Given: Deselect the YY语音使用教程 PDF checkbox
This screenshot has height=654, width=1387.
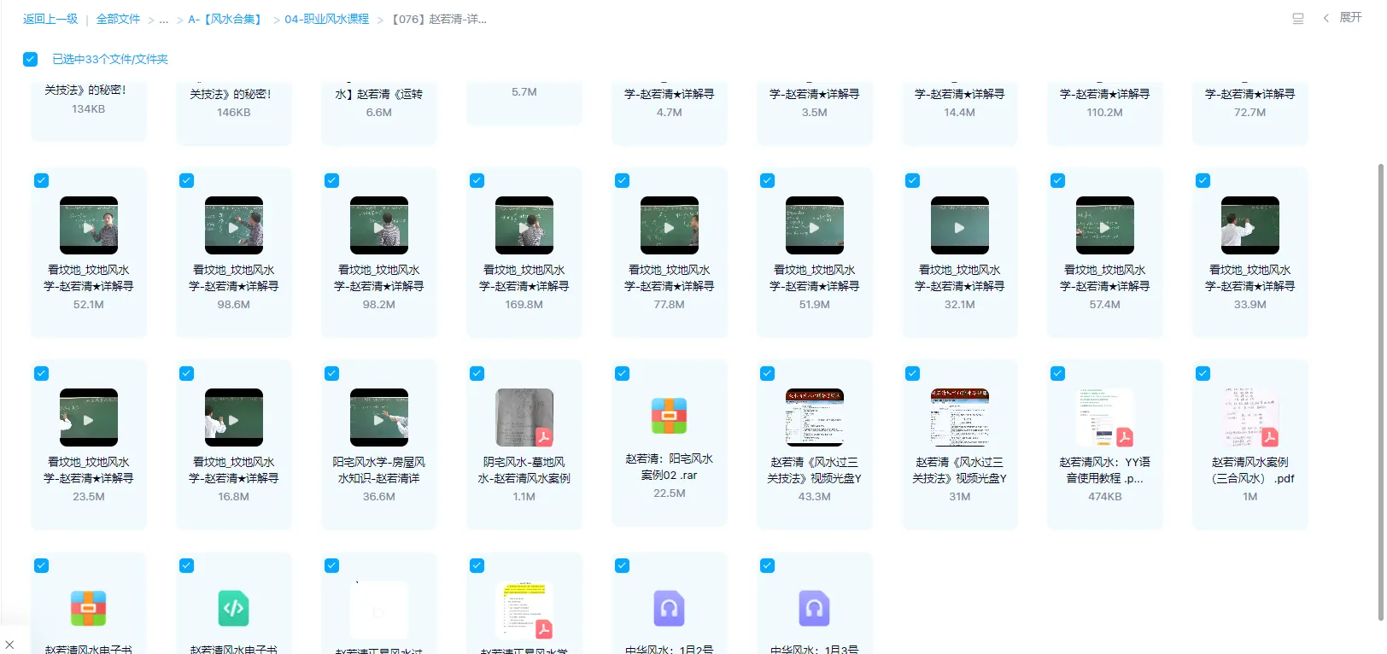Looking at the screenshot, I should [1057, 373].
